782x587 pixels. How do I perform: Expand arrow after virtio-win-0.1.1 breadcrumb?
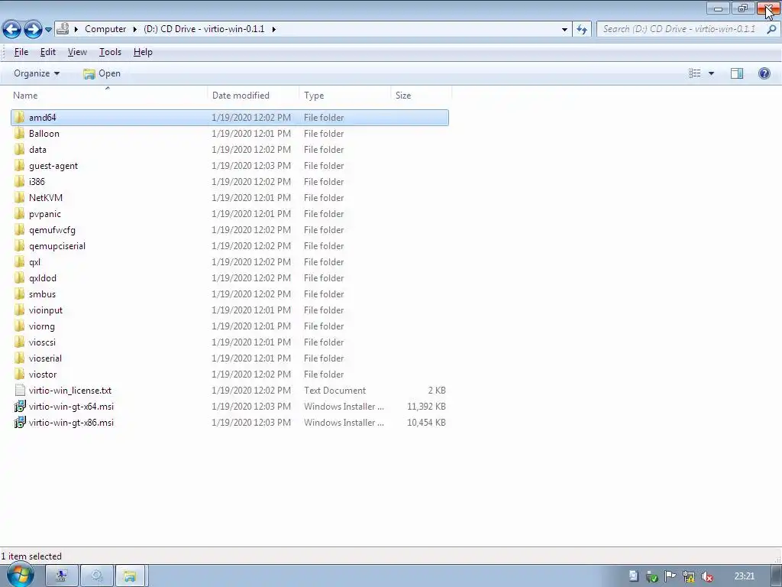tap(274, 29)
